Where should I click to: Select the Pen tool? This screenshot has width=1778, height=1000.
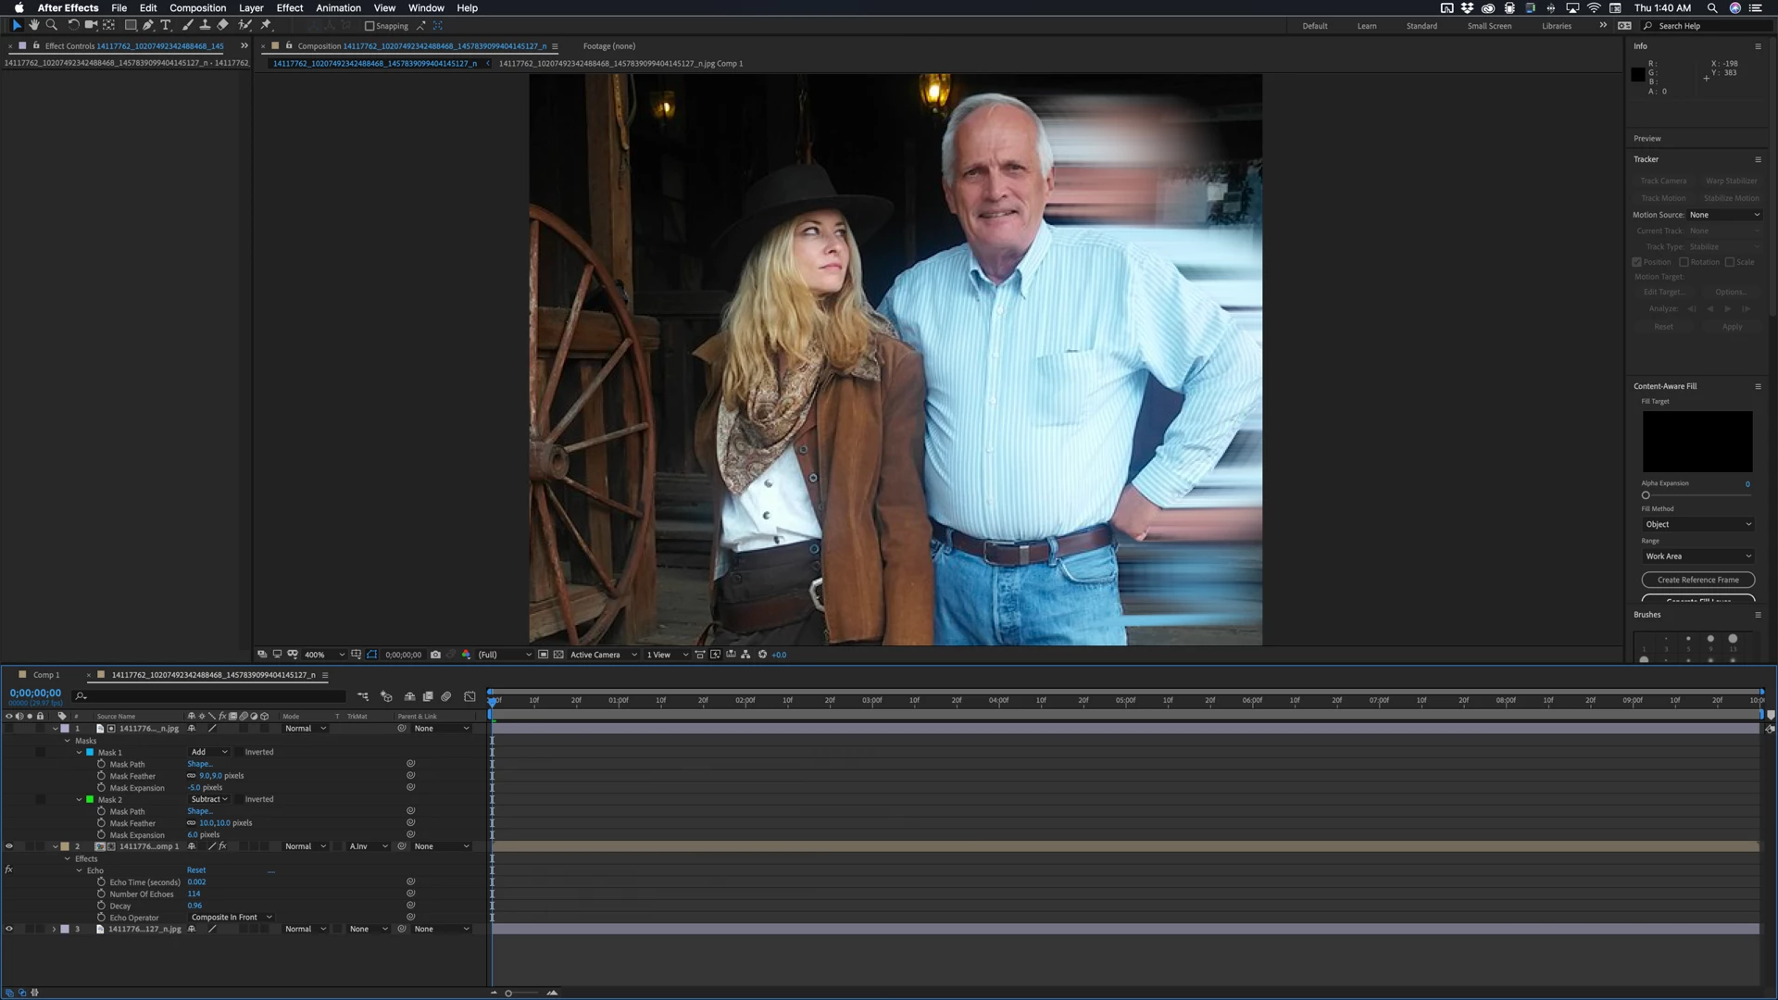click(148, 25)
